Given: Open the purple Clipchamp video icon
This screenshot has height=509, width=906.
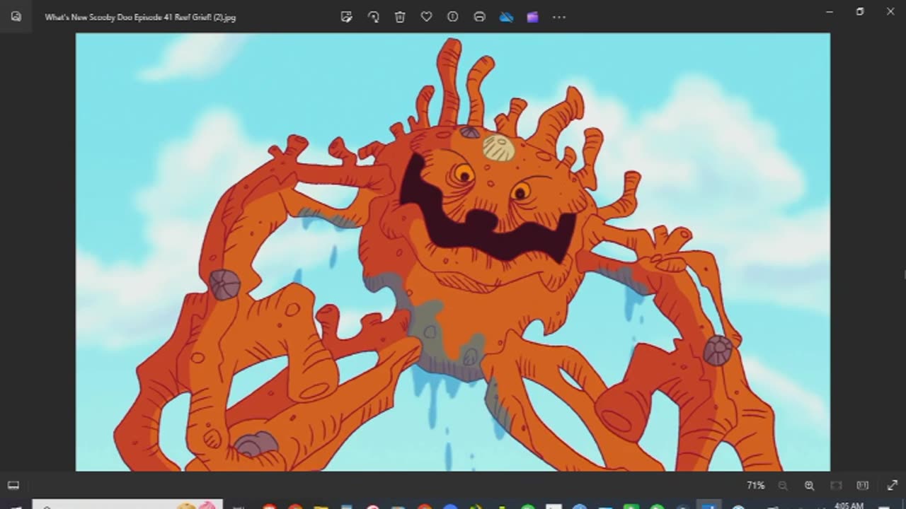Looking at the screenshot, I should click(532, 17).
